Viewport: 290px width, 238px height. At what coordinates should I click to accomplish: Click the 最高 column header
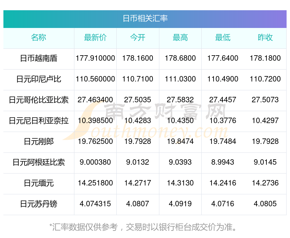(x=180, y=38)
